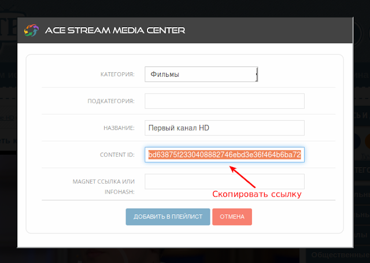Focus the Подкатегория input field
This screenshot has height=263, width=370.
pos(224,101)
